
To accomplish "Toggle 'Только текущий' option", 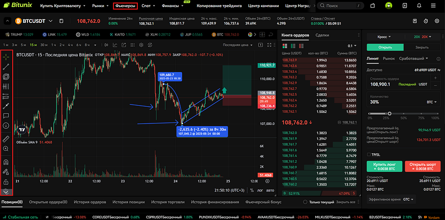I will point(305,202).
